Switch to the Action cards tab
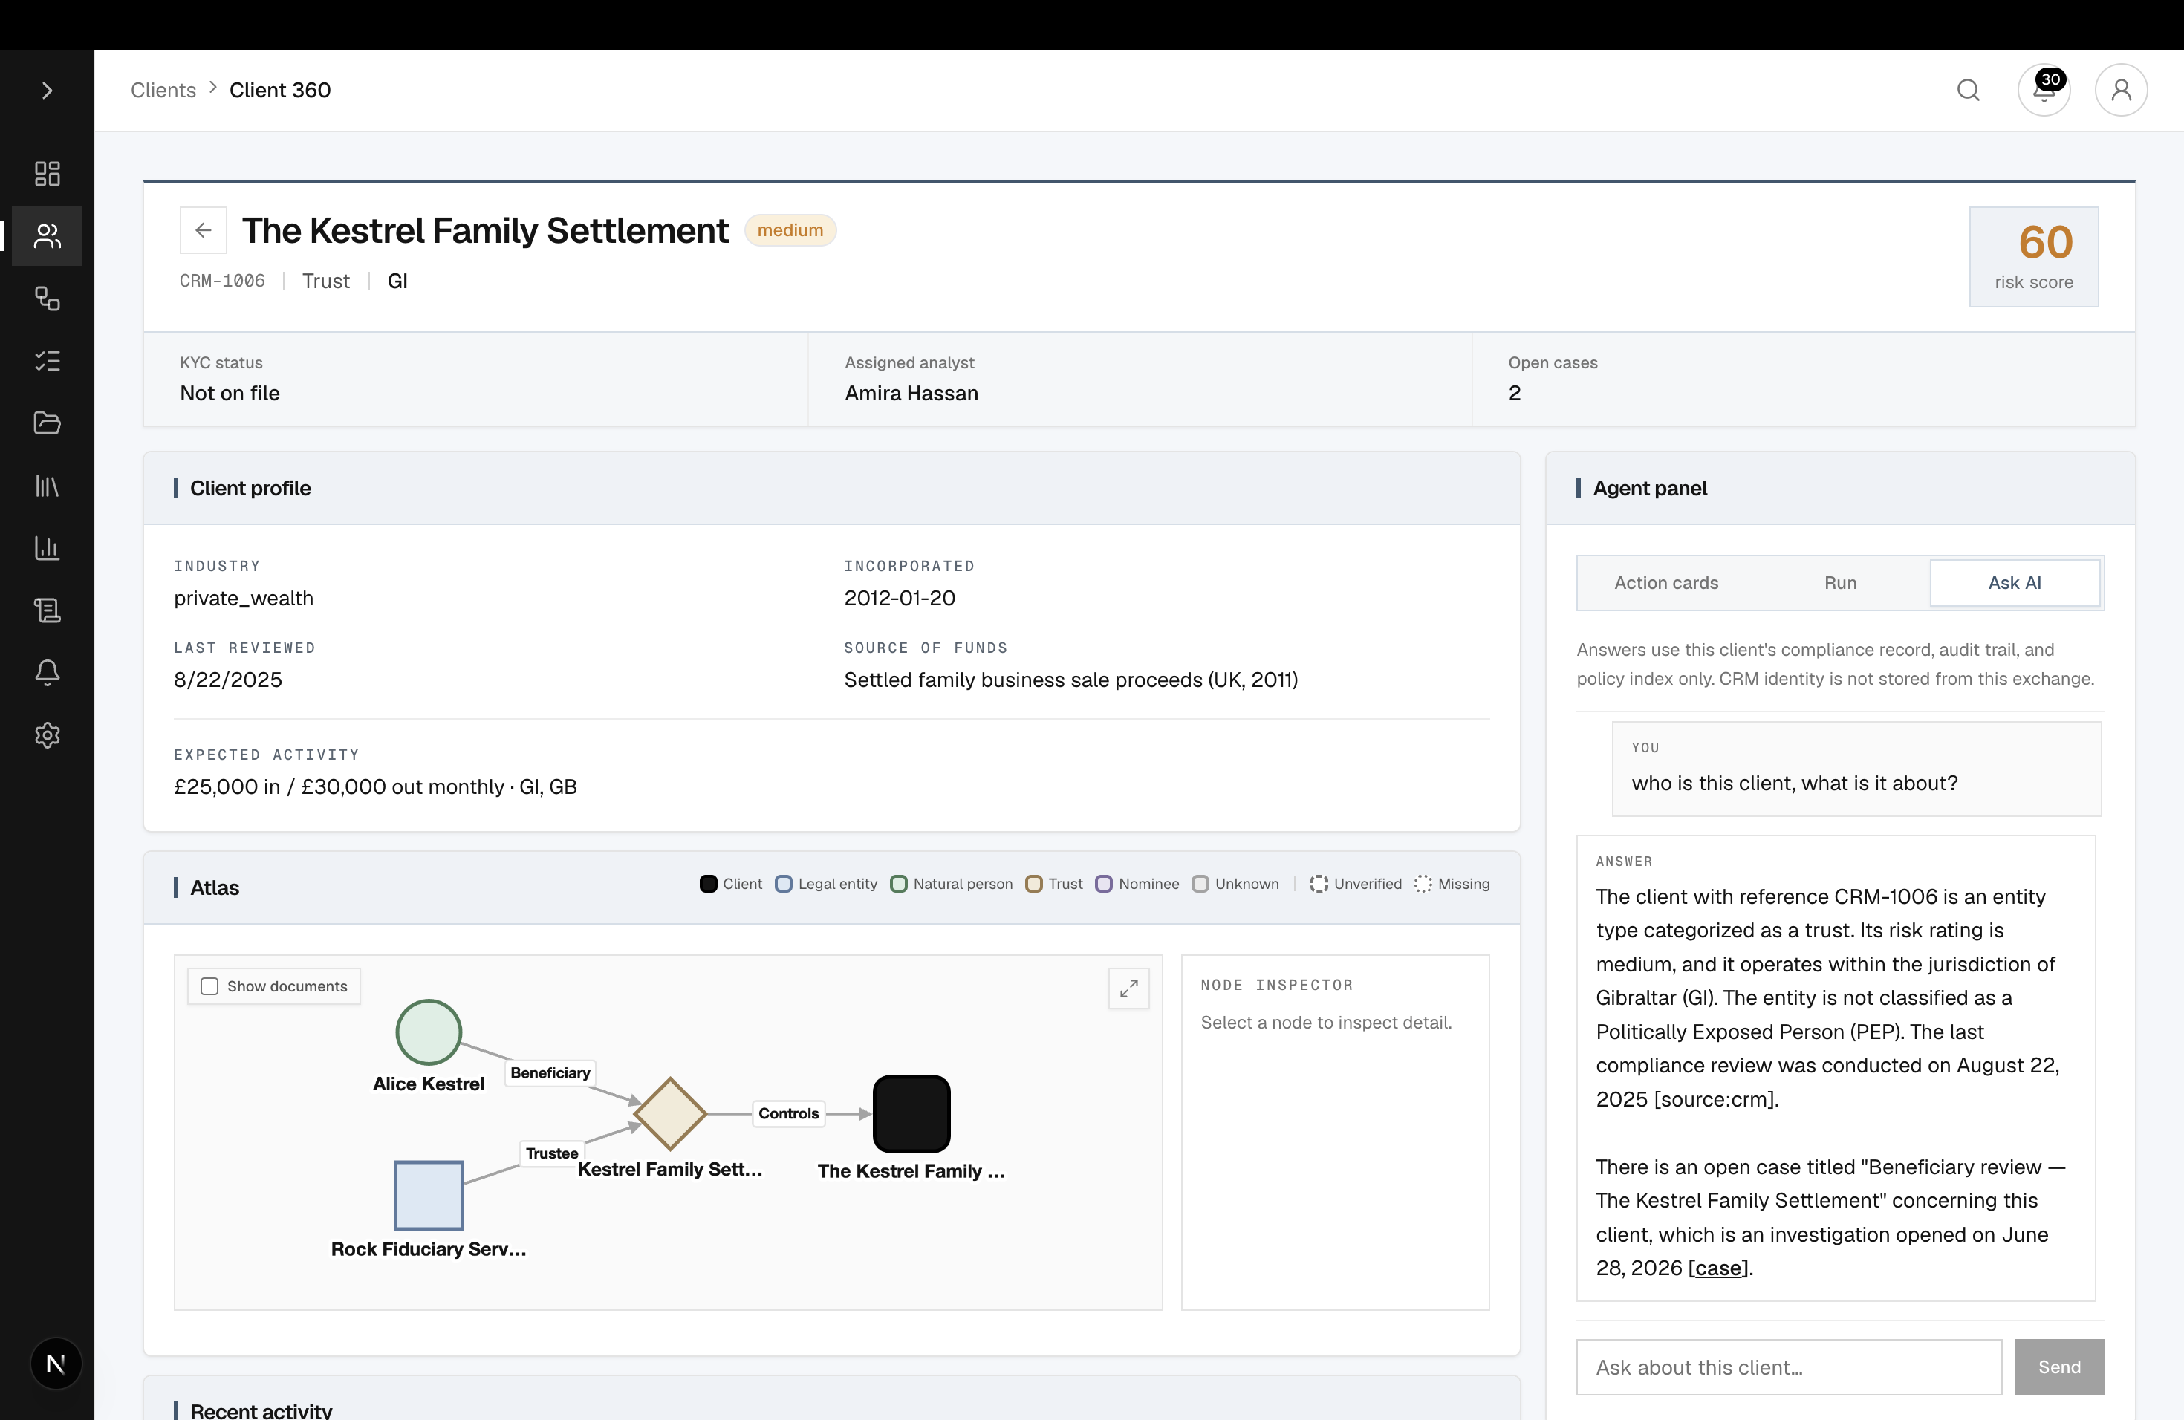This screenshot has height=1420, width=2184. tap(1665, 582)
